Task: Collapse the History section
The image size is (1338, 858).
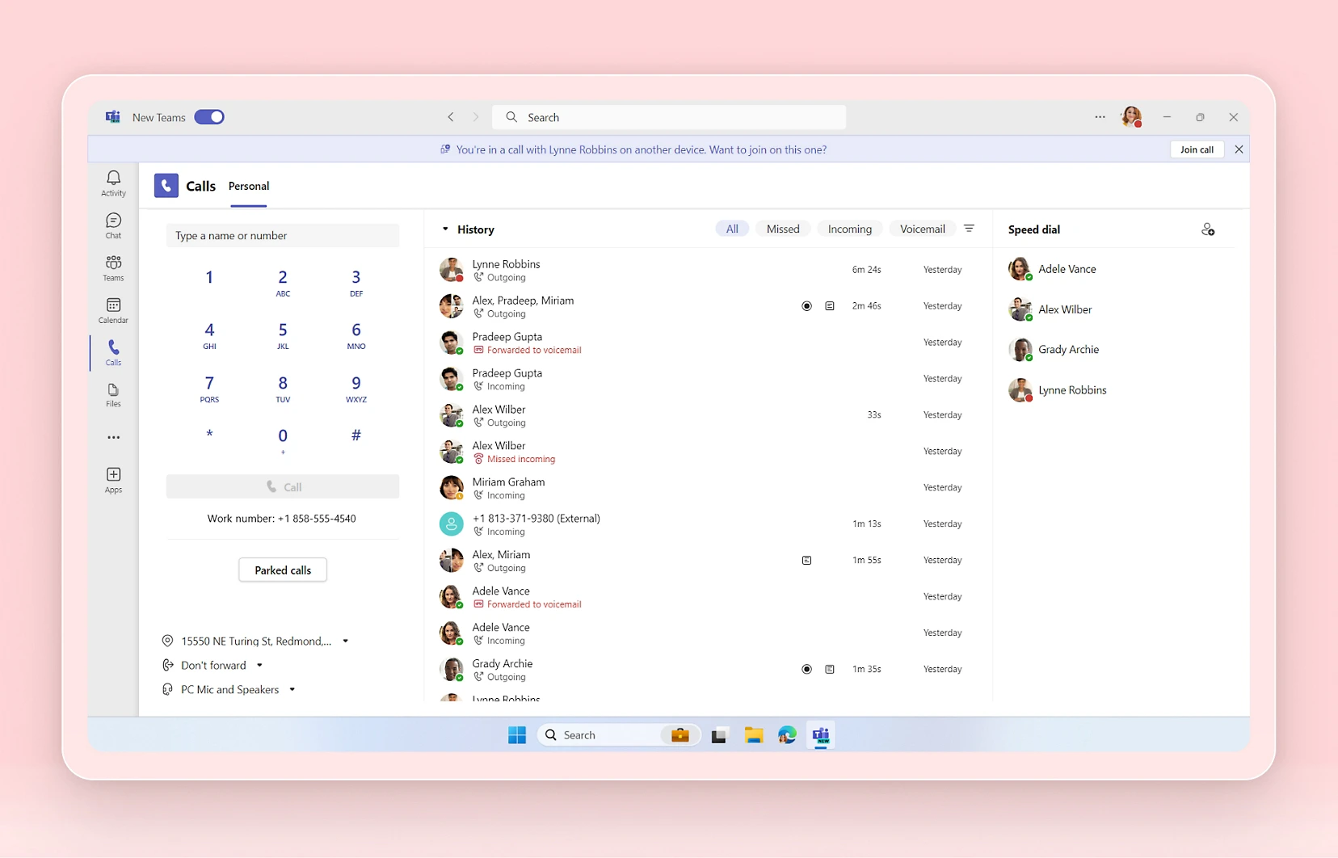Action: [444, 229]
